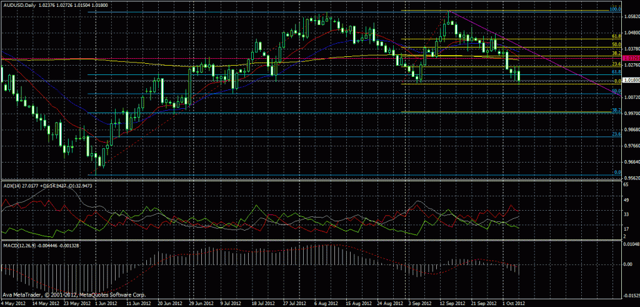This screenshot has width=640, height=307.
Task: Select the rightmost candlestick on the chart
Action: coord(519,76)
